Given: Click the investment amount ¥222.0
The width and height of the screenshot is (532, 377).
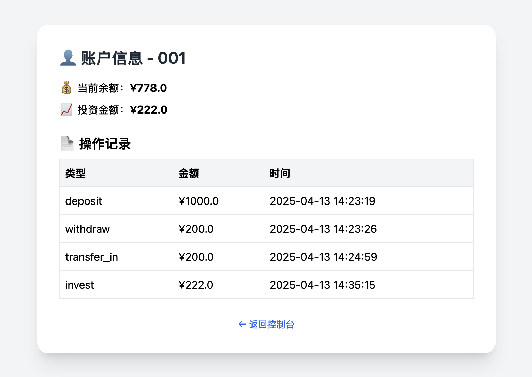Looking at the screenshot, I should (149, 109).
